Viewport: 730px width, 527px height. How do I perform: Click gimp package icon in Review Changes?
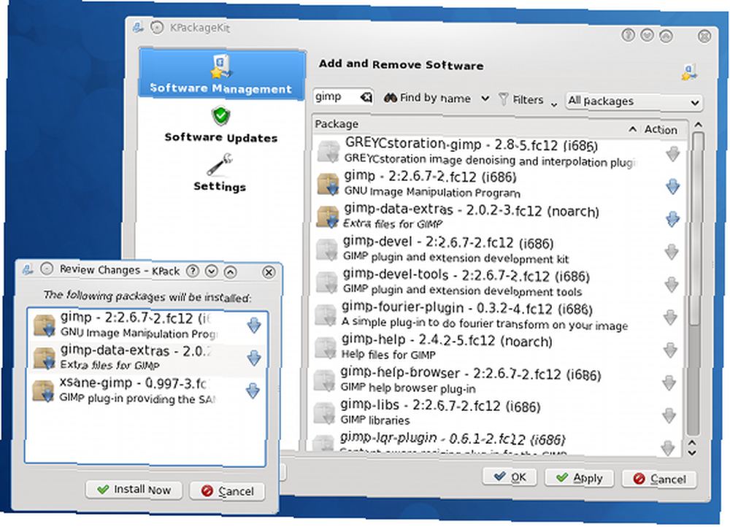(x=45, y=325)
